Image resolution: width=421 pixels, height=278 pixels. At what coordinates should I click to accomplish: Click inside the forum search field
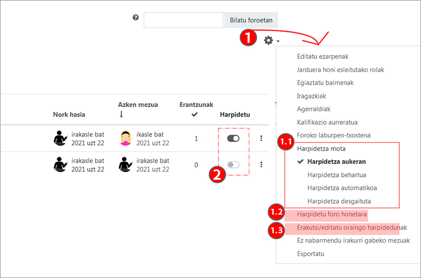[x=184, y=20]
